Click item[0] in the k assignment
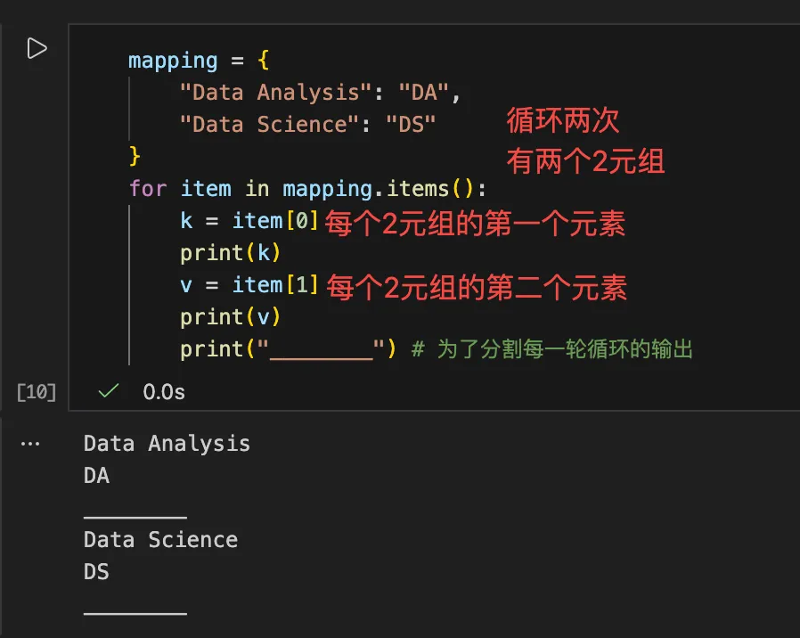Screen dimensions: 800x638 [275, 220]
